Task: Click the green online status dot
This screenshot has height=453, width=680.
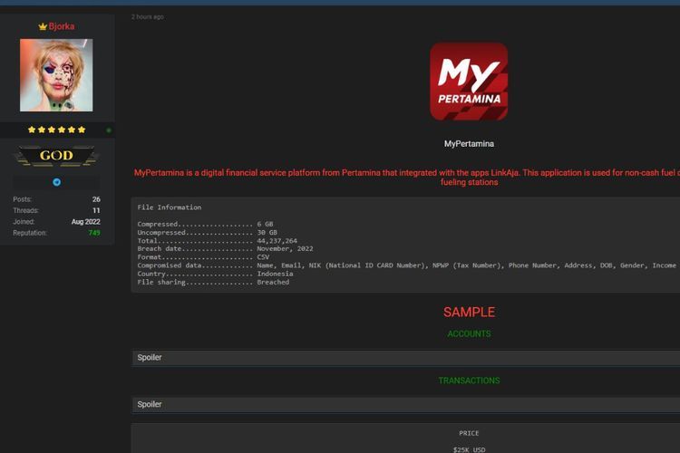Action: [109, 130]
